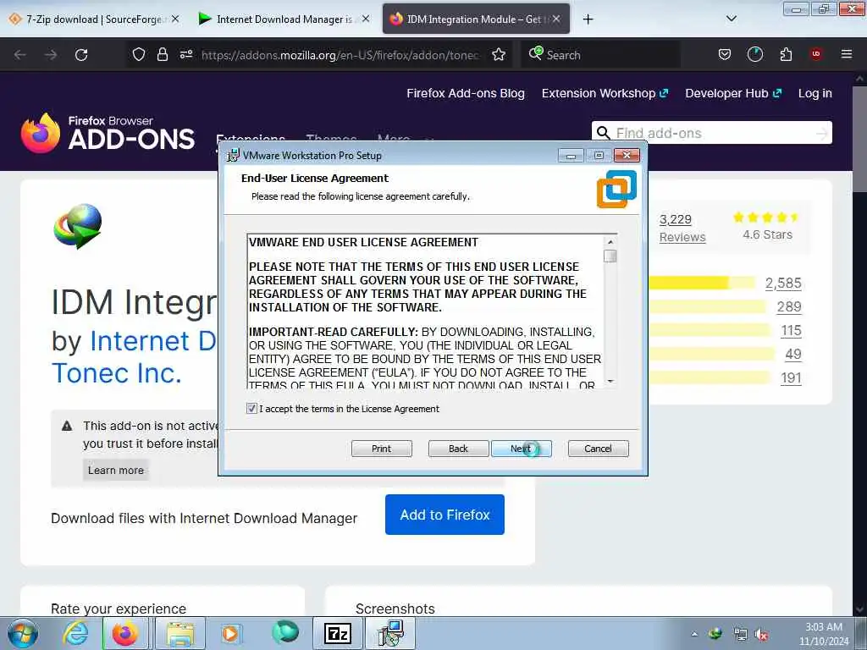867x650 pixels.
Task: Open Windows Explorer from taskbar
Action: click(180, 633)
